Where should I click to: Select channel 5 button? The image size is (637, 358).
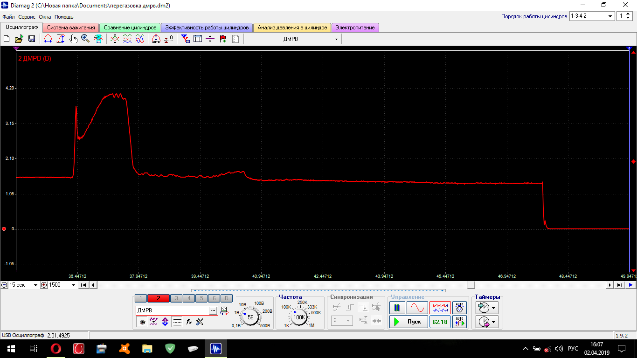coord(201,298)
